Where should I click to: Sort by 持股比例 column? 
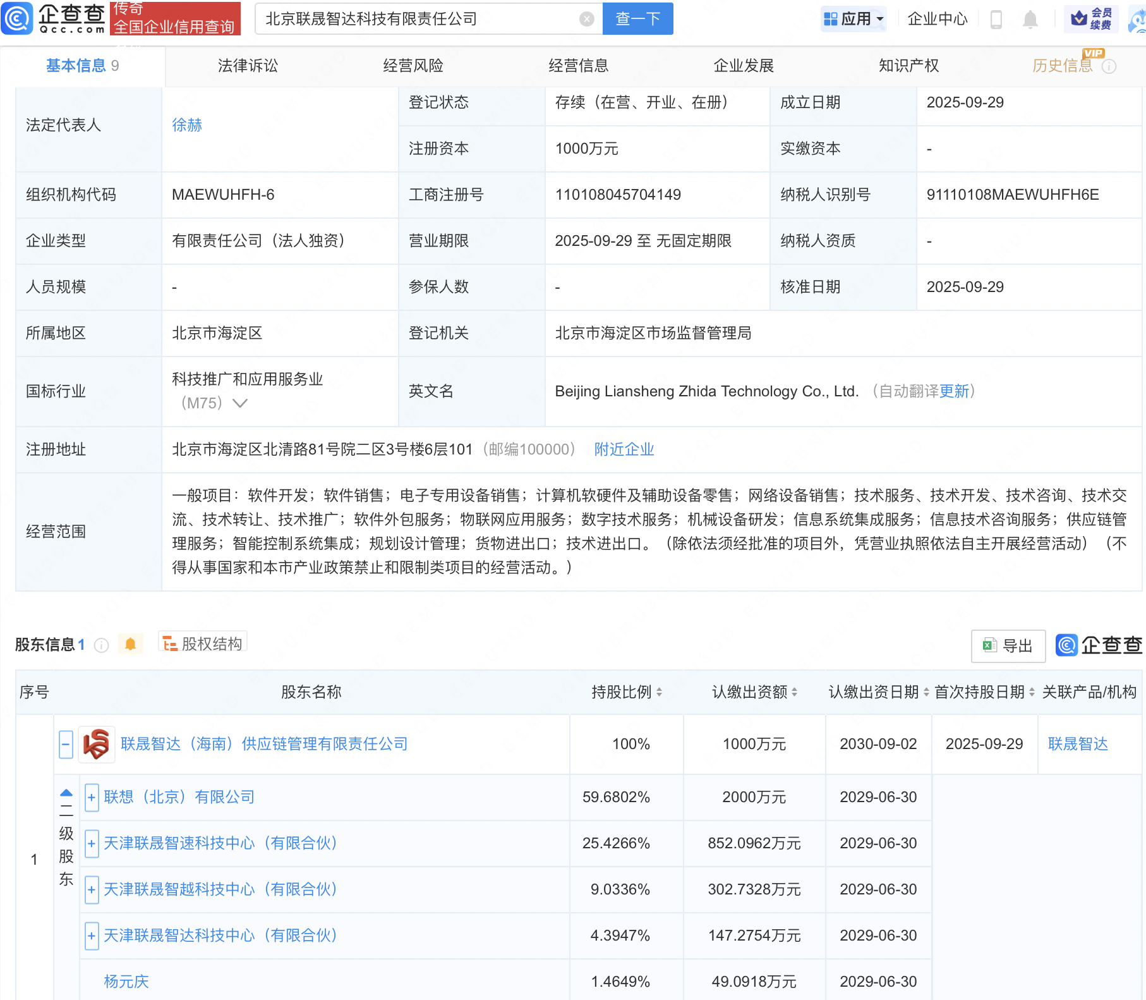tap(659, 692)
